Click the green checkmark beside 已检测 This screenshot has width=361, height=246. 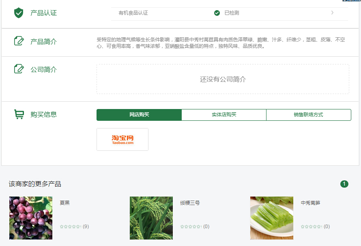[217, 13]
